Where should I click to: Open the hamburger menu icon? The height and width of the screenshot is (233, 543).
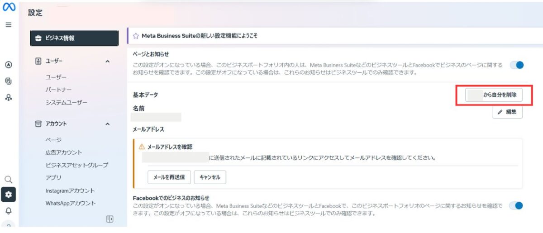tap(9, 24)
